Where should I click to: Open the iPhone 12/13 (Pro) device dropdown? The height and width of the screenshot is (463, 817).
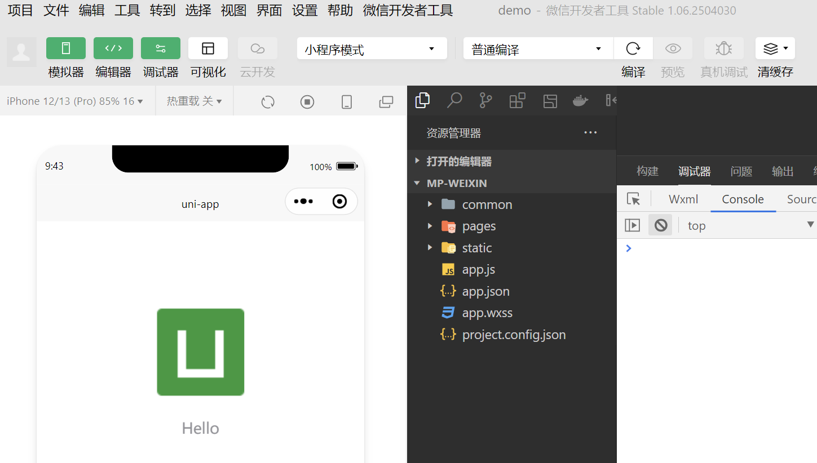pyautogui.click(x=77, y=100)
